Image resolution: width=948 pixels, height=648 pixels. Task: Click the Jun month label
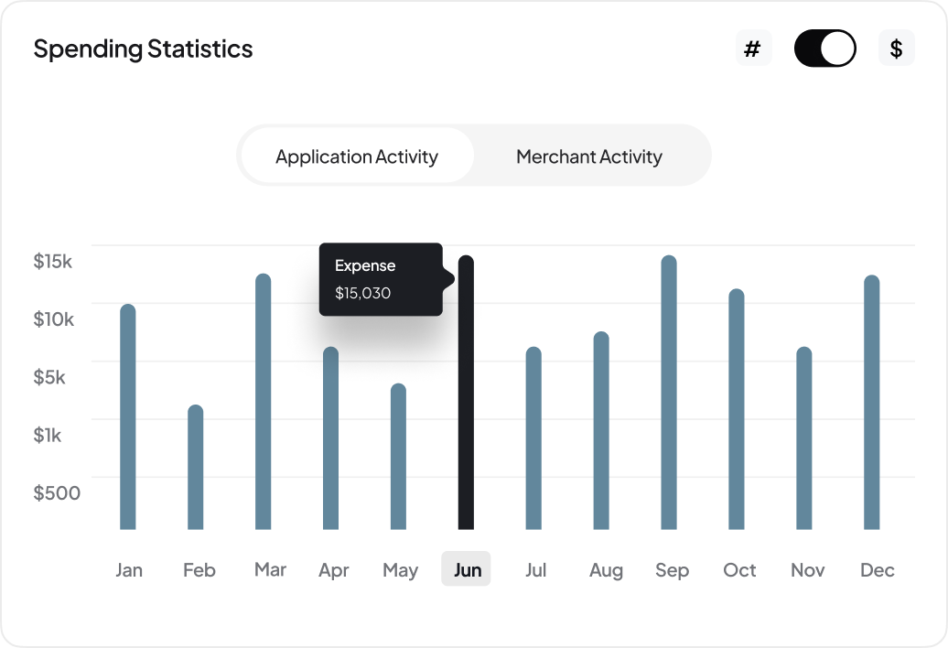(x=466, y=569)
